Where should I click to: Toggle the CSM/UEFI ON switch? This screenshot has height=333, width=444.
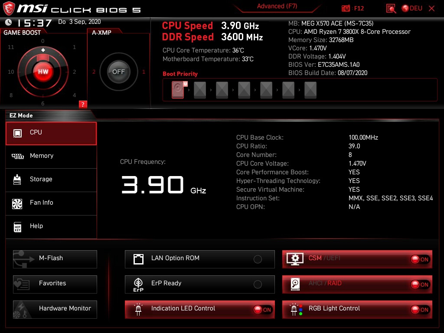[x=420, y=259]
